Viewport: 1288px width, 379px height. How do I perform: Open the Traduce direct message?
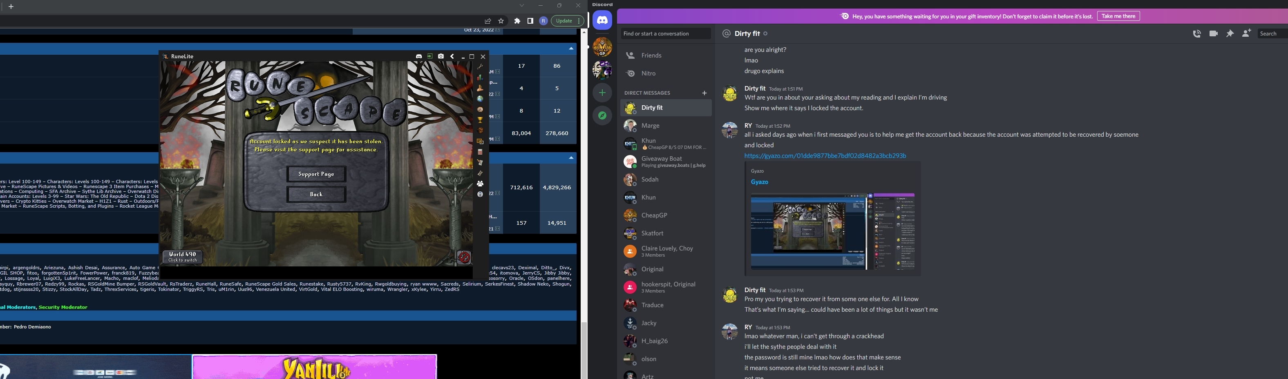(666, 306)
